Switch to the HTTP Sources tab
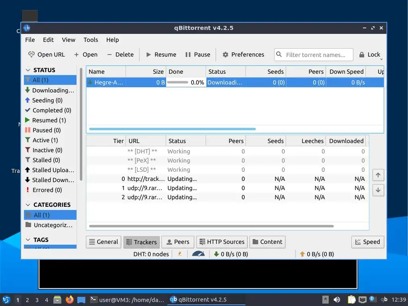This screenshot has width=408, height=306. (x=222, y=242)
